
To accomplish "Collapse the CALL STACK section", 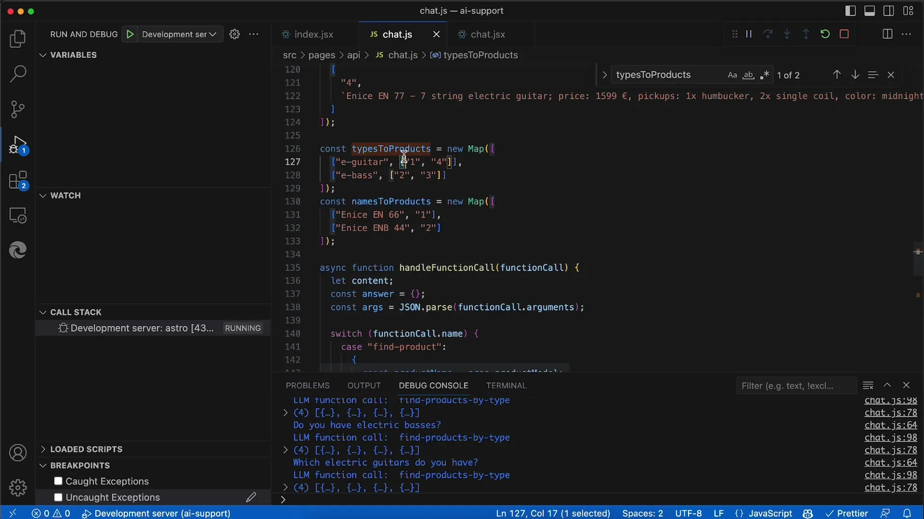I will click(x=76, y=312).
